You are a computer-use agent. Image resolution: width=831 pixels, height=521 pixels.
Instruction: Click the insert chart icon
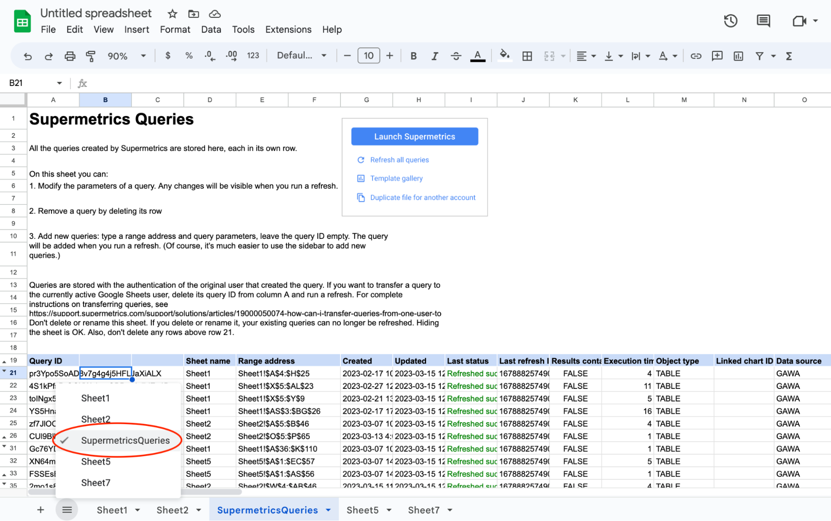[738, 56]
